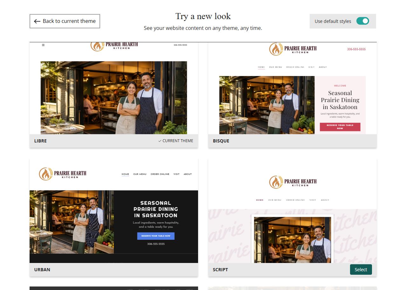Click the BISQUE theme name label
The height and width of the screenshot is (290, 406).
(221, 141)
